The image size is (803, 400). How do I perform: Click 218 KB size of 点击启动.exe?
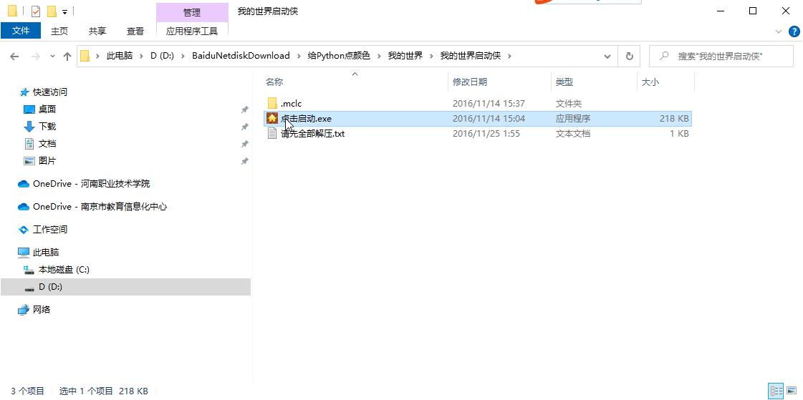674,119
